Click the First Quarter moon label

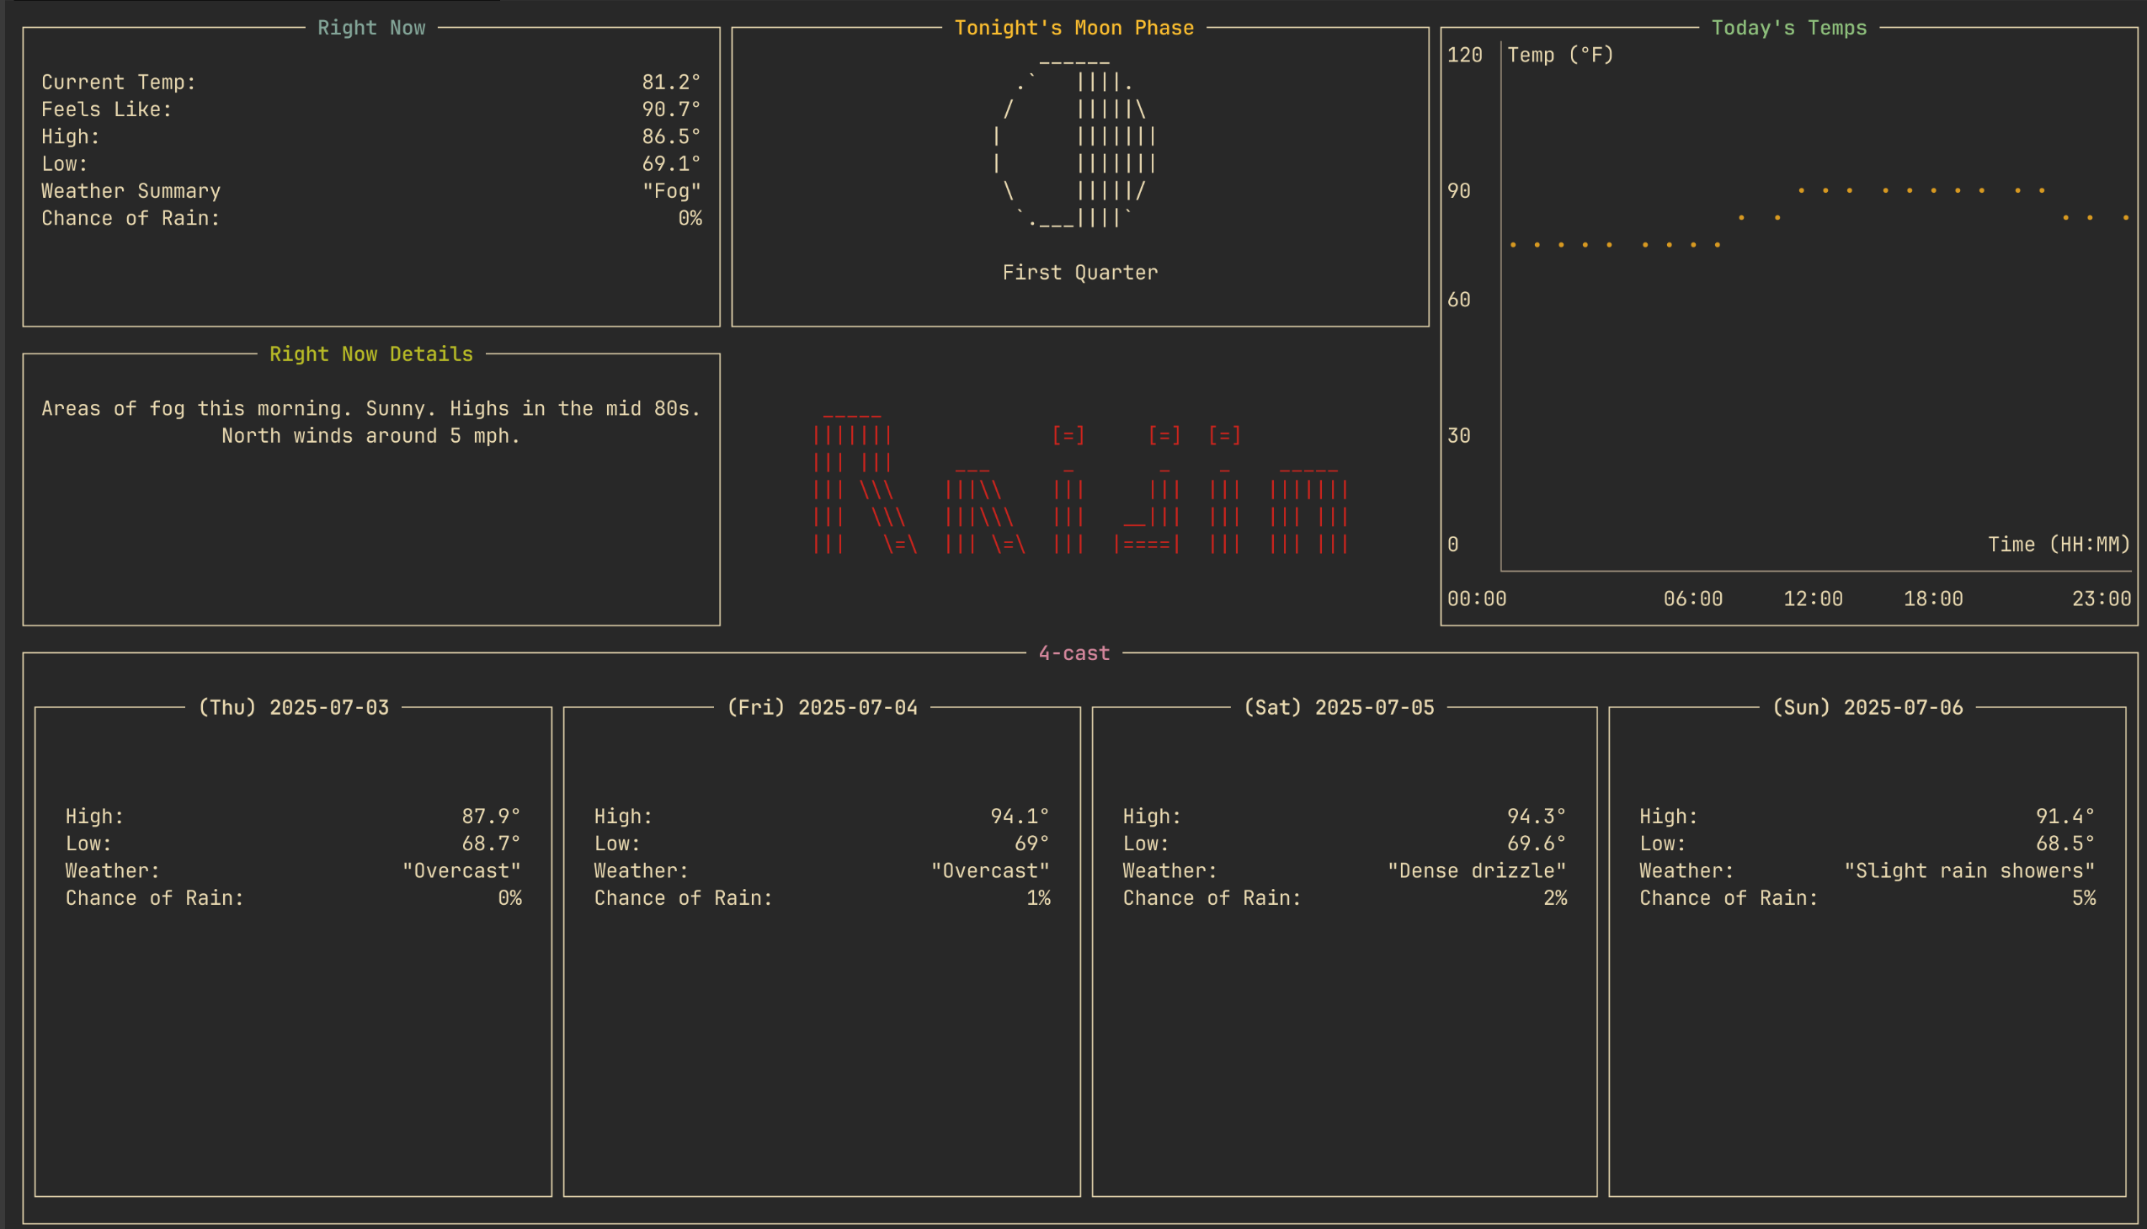[1079, 273]
